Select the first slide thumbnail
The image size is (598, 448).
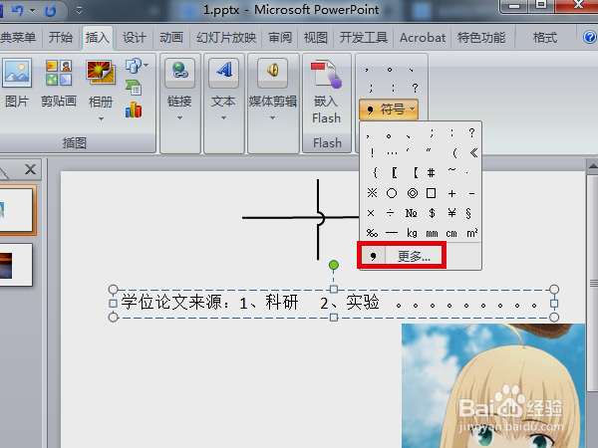coord(16,210)
